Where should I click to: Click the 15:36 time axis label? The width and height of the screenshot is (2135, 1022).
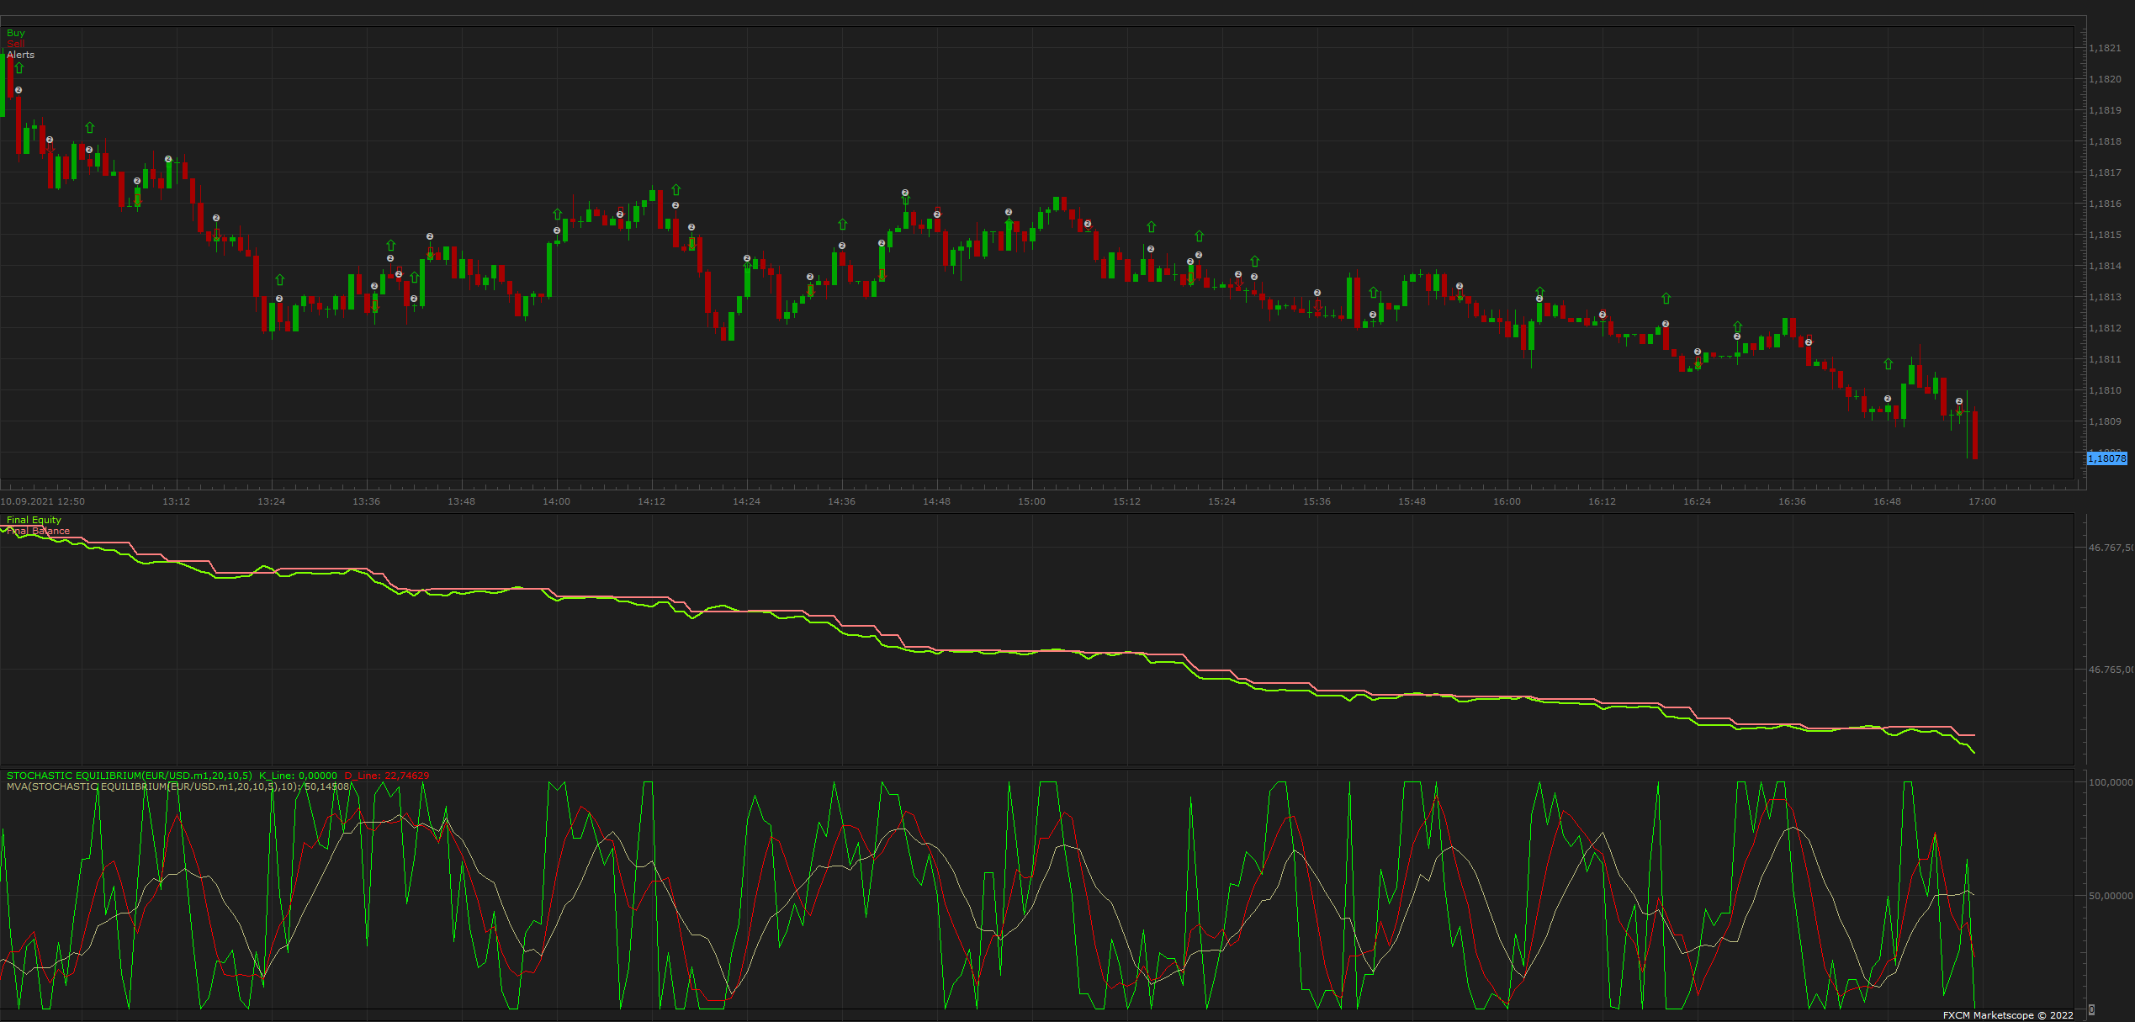pos(1317,501)
